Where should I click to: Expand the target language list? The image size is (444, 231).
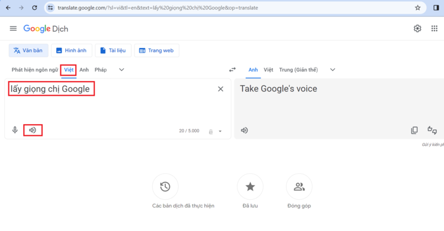(333, 70)
